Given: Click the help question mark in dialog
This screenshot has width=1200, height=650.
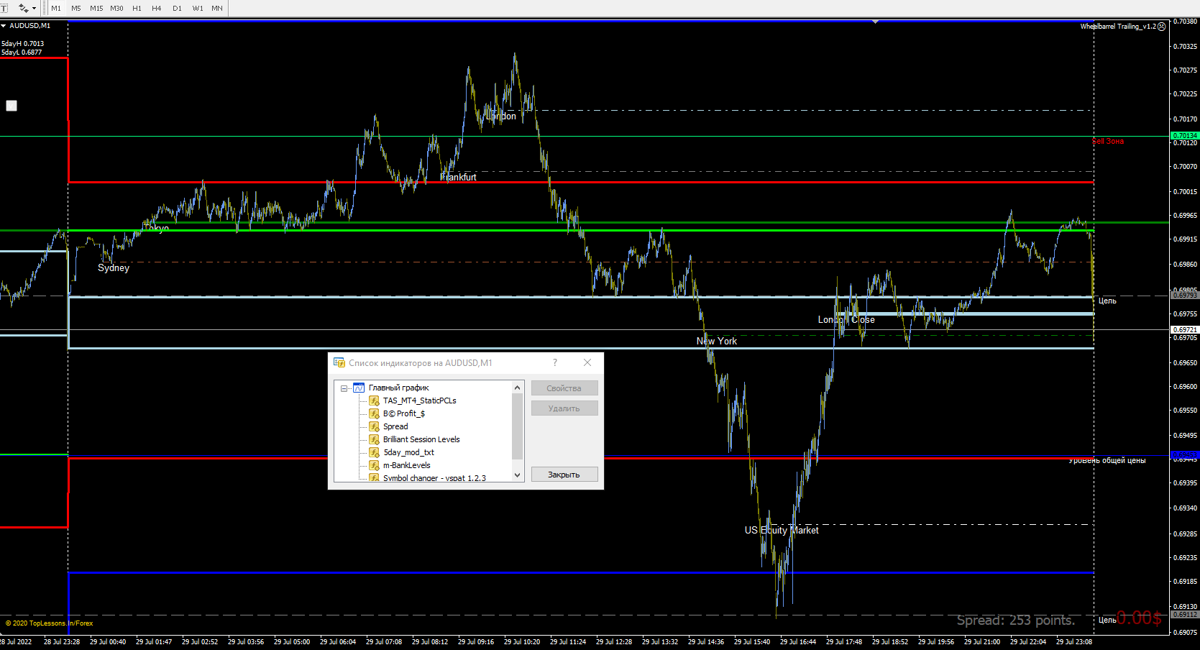Looking at the screenshot, I should [555, 363].
